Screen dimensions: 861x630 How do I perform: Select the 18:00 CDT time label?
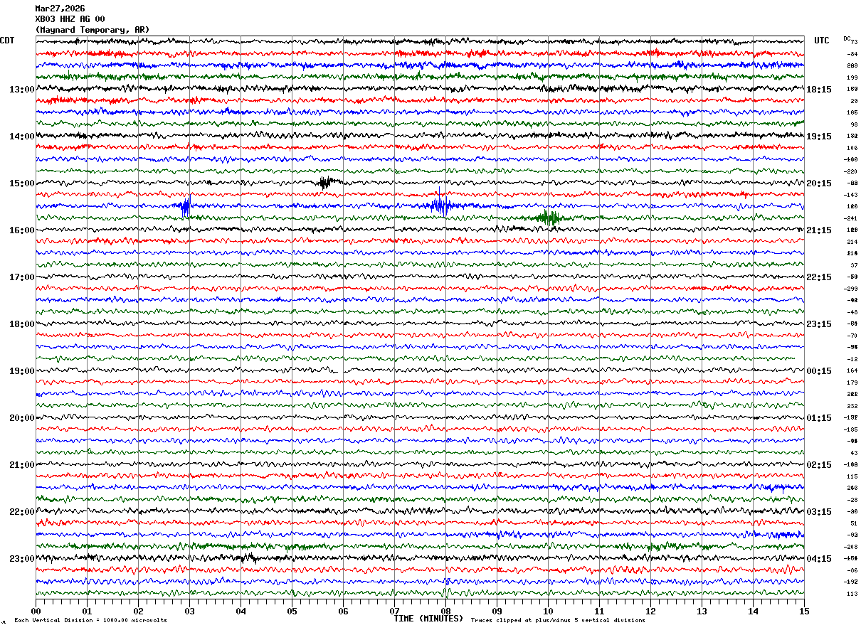(21, 324)
